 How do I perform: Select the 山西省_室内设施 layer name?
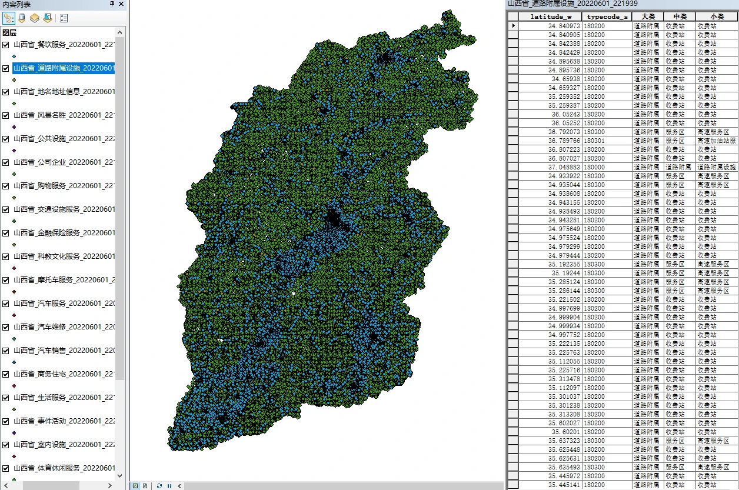point(64,445)
